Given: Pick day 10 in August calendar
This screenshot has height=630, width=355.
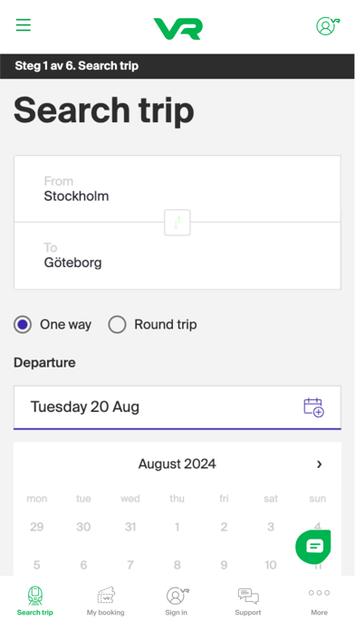Looking at the screenshot, I should (x=271, y=565).
